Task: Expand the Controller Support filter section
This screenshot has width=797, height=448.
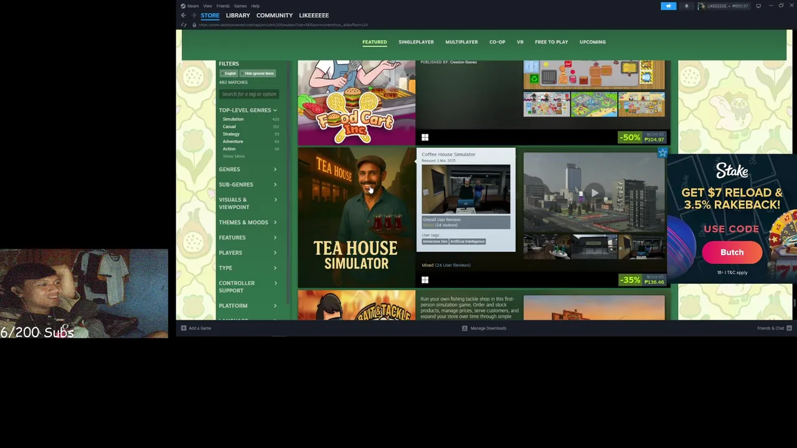Action: (x=248, y=287)
